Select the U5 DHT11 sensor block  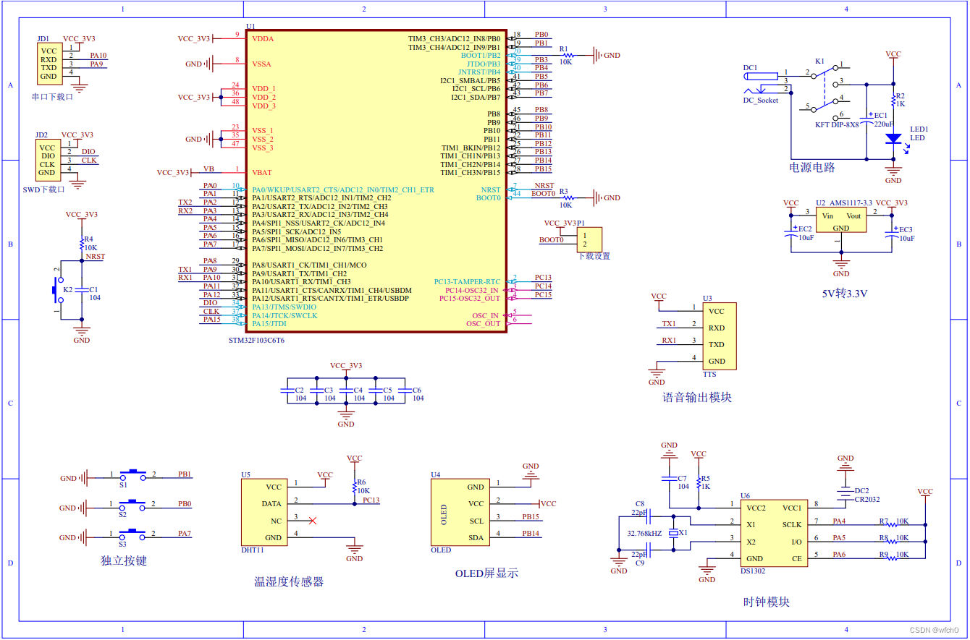click(x=266, y=512)
